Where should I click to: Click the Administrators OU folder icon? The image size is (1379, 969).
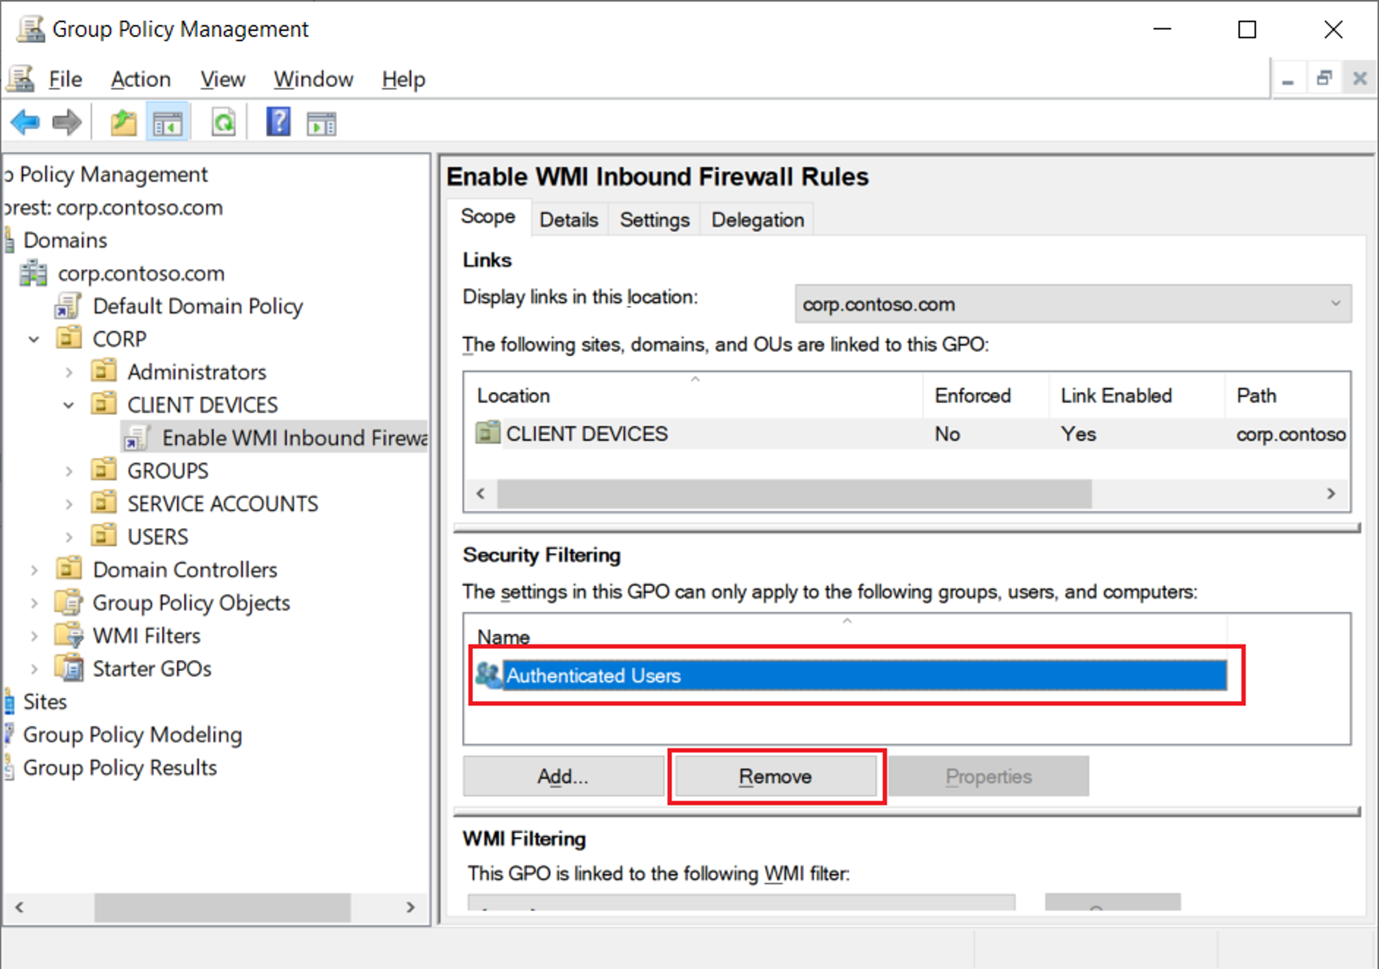[x=103, y=371]
